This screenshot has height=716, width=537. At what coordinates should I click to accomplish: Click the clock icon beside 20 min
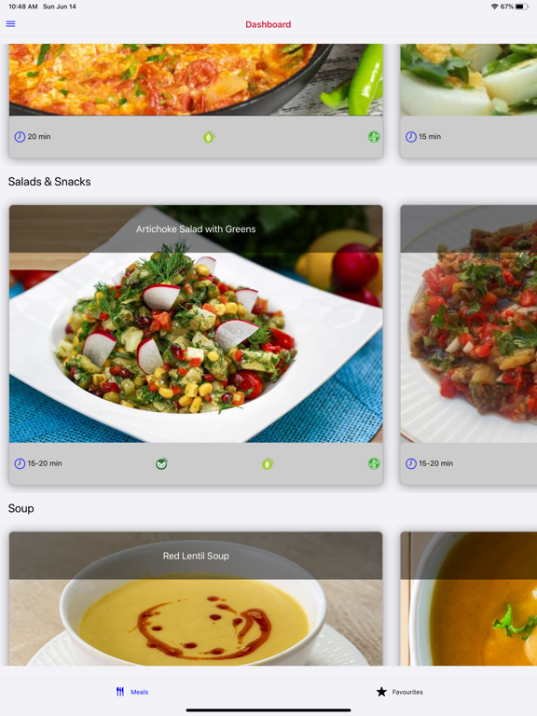(x=20, y=136)
